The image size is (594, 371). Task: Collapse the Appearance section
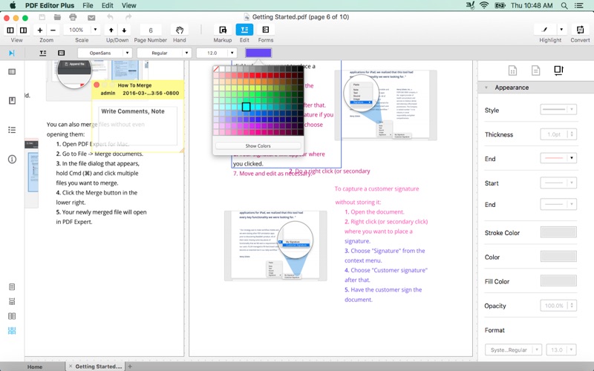[x=486, y=88]
